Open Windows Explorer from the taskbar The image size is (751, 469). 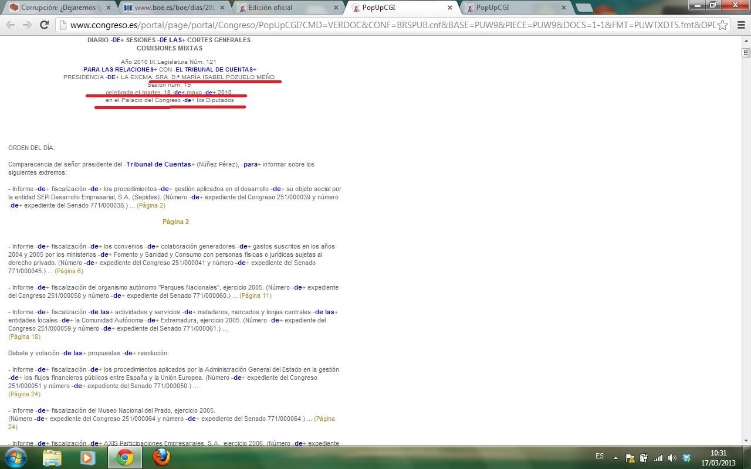click(52, 457)
